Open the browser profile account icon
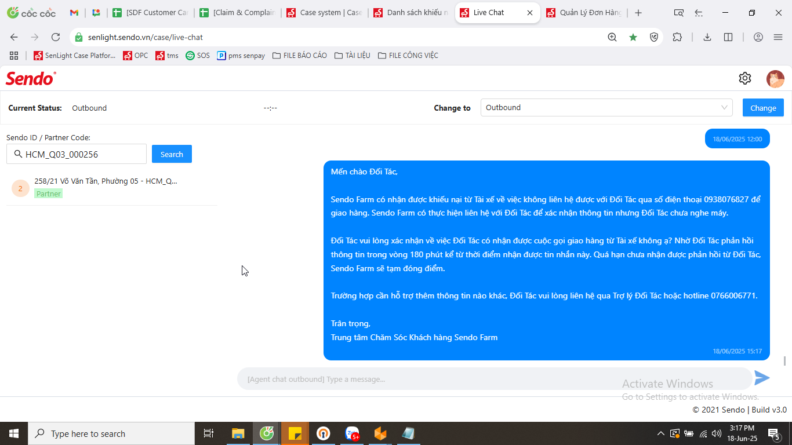The height and width of the screenshot is (445, 792). [758, 37]
